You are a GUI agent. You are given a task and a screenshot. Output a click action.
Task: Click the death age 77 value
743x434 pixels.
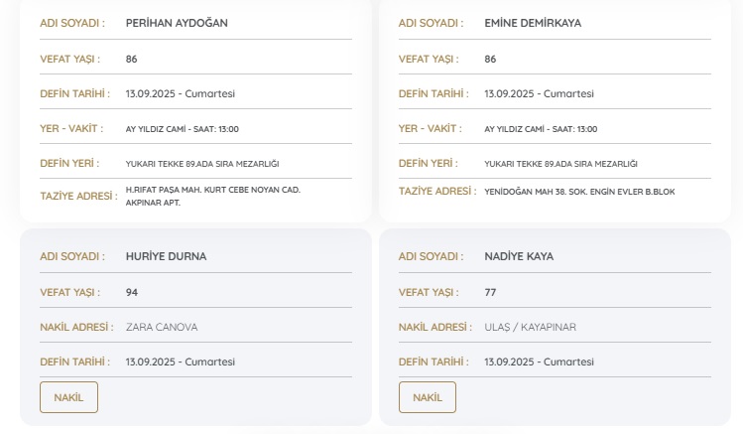pyautogui.click(x=490, y=292)
